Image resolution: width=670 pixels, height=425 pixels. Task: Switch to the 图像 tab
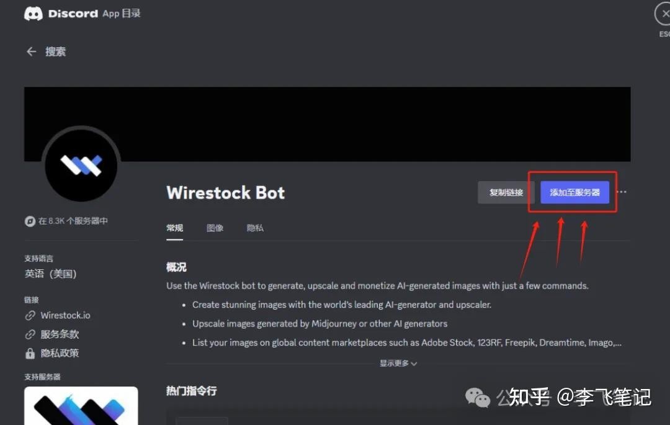(215, 228)
